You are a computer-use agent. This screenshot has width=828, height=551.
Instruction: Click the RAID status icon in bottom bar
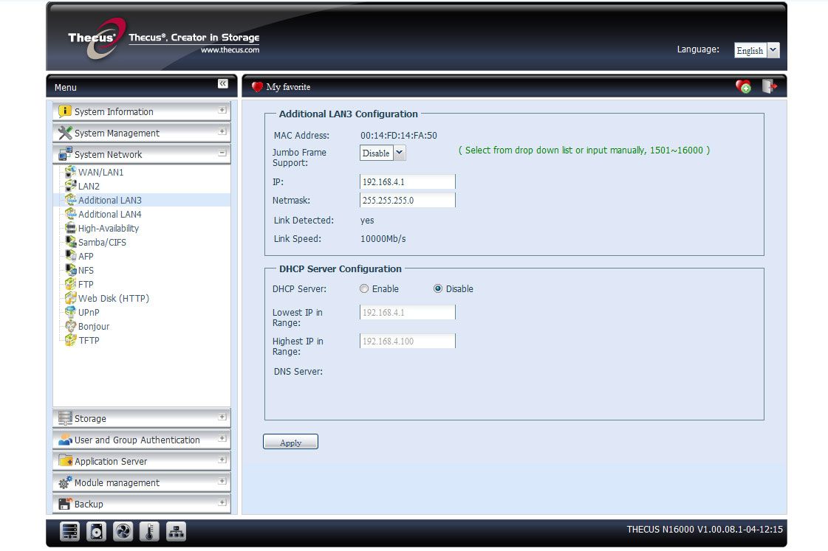[69, 532]
